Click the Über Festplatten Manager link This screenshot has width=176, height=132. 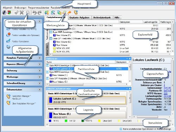click(24, 103)
